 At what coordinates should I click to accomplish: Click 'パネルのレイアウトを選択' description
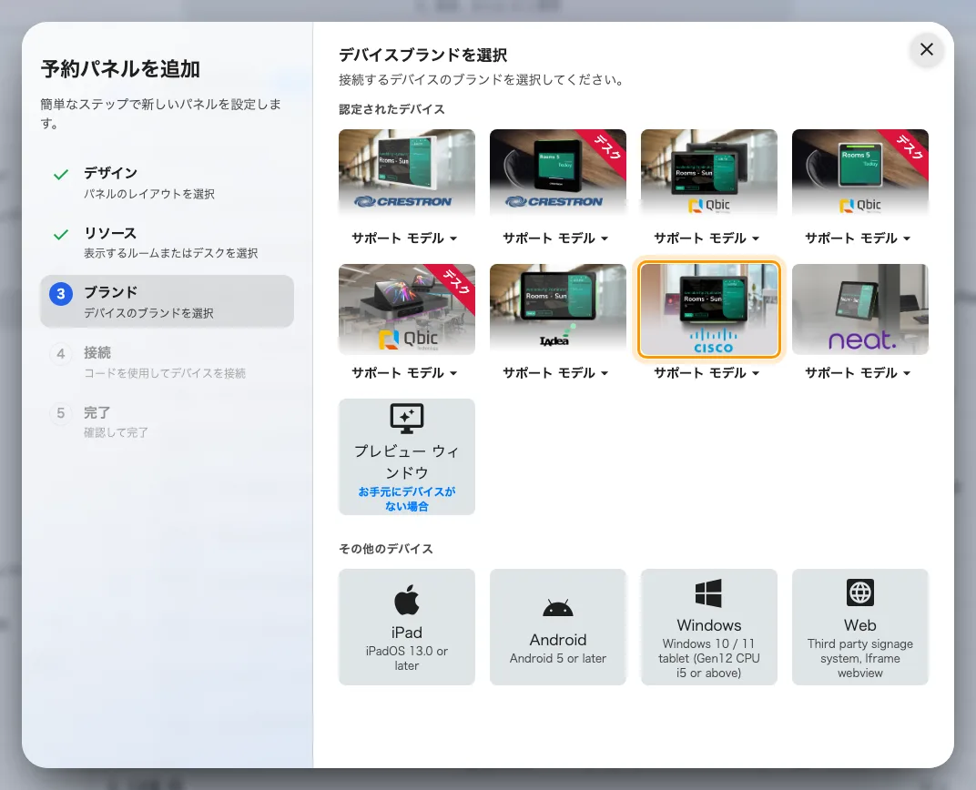point(149,194)
